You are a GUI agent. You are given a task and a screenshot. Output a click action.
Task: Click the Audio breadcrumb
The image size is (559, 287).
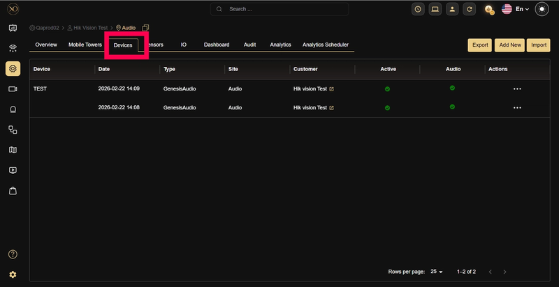click(126, 28)
